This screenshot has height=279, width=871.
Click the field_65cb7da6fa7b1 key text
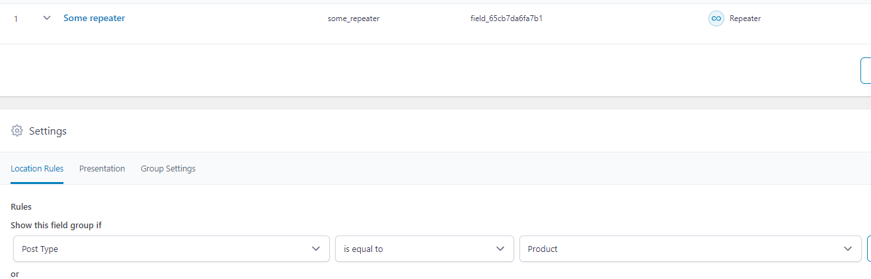[x=502, y=18]
